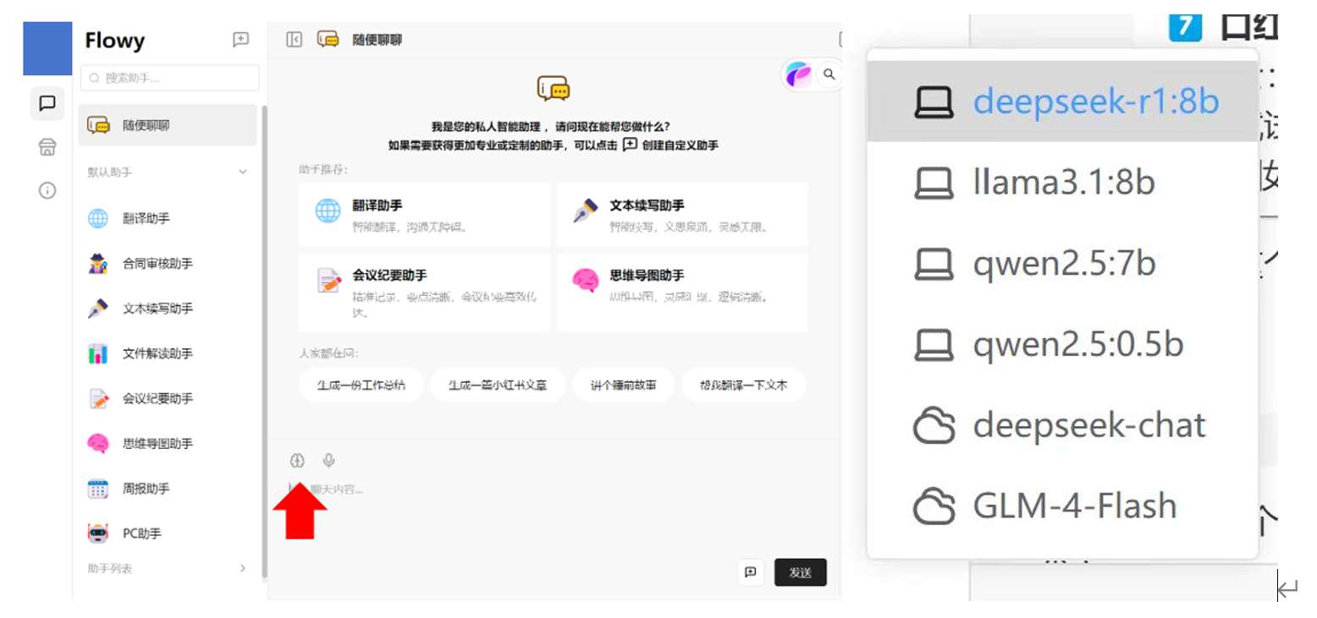Collapse the 默认助手 section chevron
The width and height of the screenshot is (1317, 618).
pyautogui.click(x=243, y=172)
